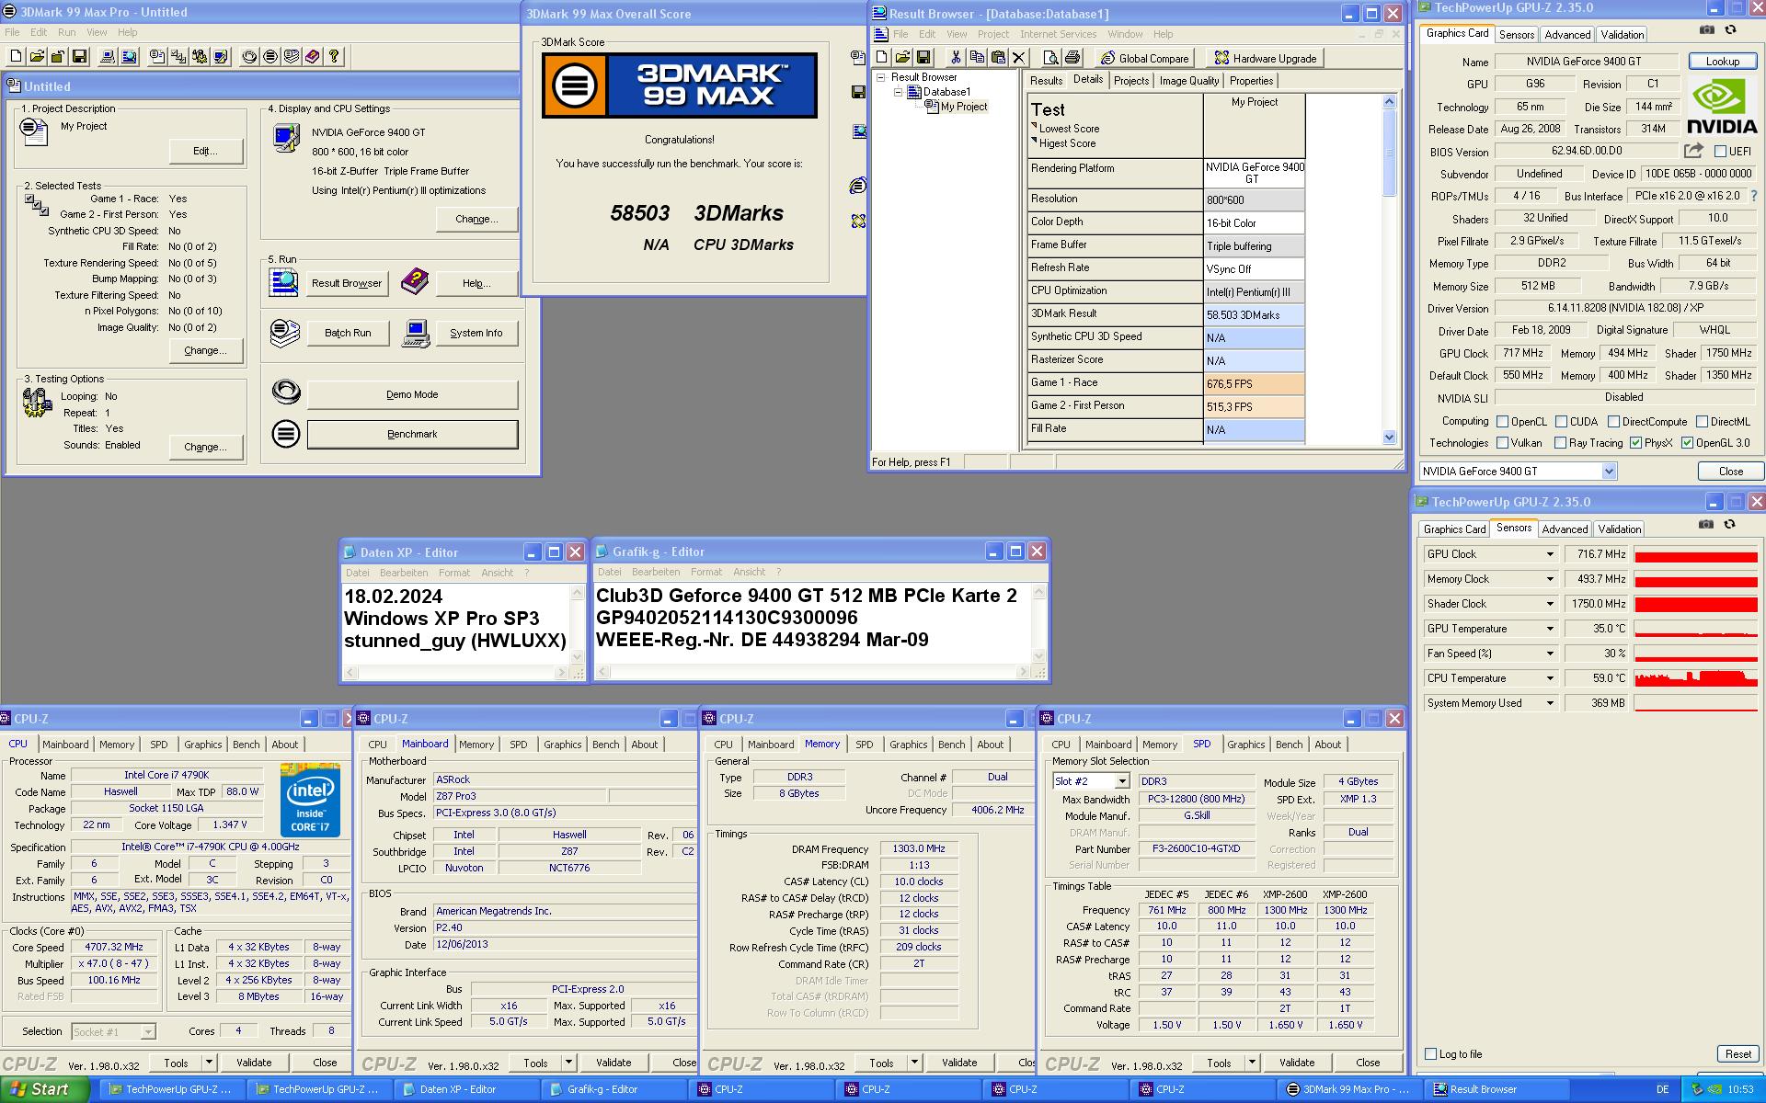This screenshot has width=1766, height=1103.
Task: Click Display settings monitor icon in 3DMark toolbar
Action: coord(221,56)
